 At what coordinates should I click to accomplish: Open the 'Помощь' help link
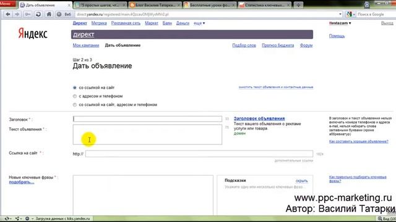point(337,36)
